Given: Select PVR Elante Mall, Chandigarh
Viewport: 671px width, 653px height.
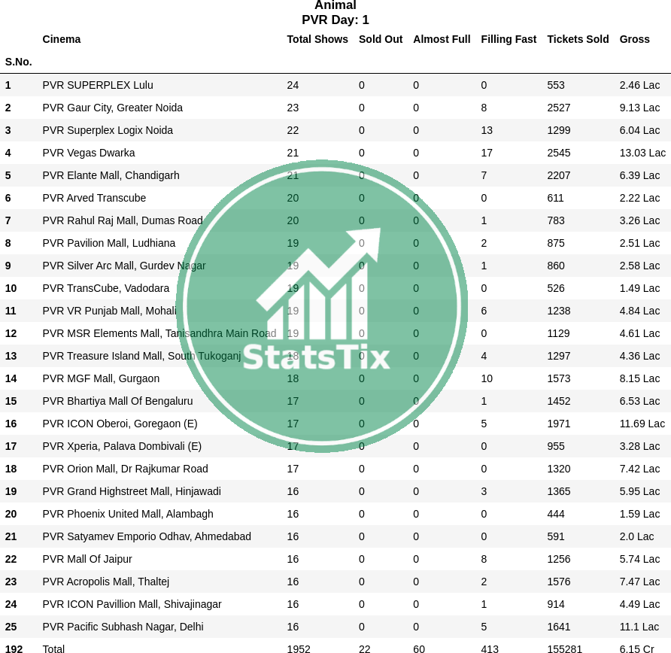Looking at the screenshot, I should [x=111, y=175].
